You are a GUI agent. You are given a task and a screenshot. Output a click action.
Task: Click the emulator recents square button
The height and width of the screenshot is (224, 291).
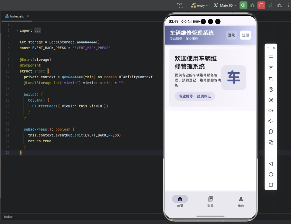pos(271,185)
